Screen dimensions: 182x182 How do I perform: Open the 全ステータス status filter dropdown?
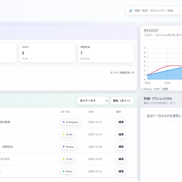coord(93,100)
